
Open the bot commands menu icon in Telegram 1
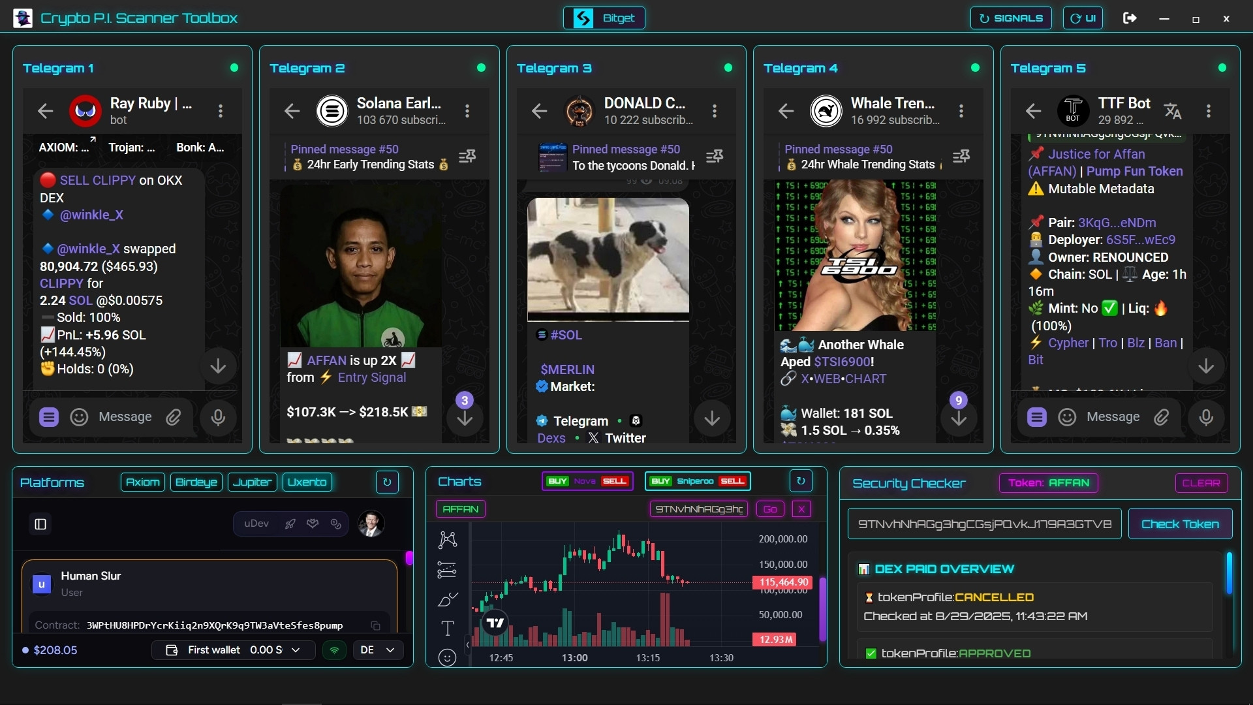click(49, 416)
